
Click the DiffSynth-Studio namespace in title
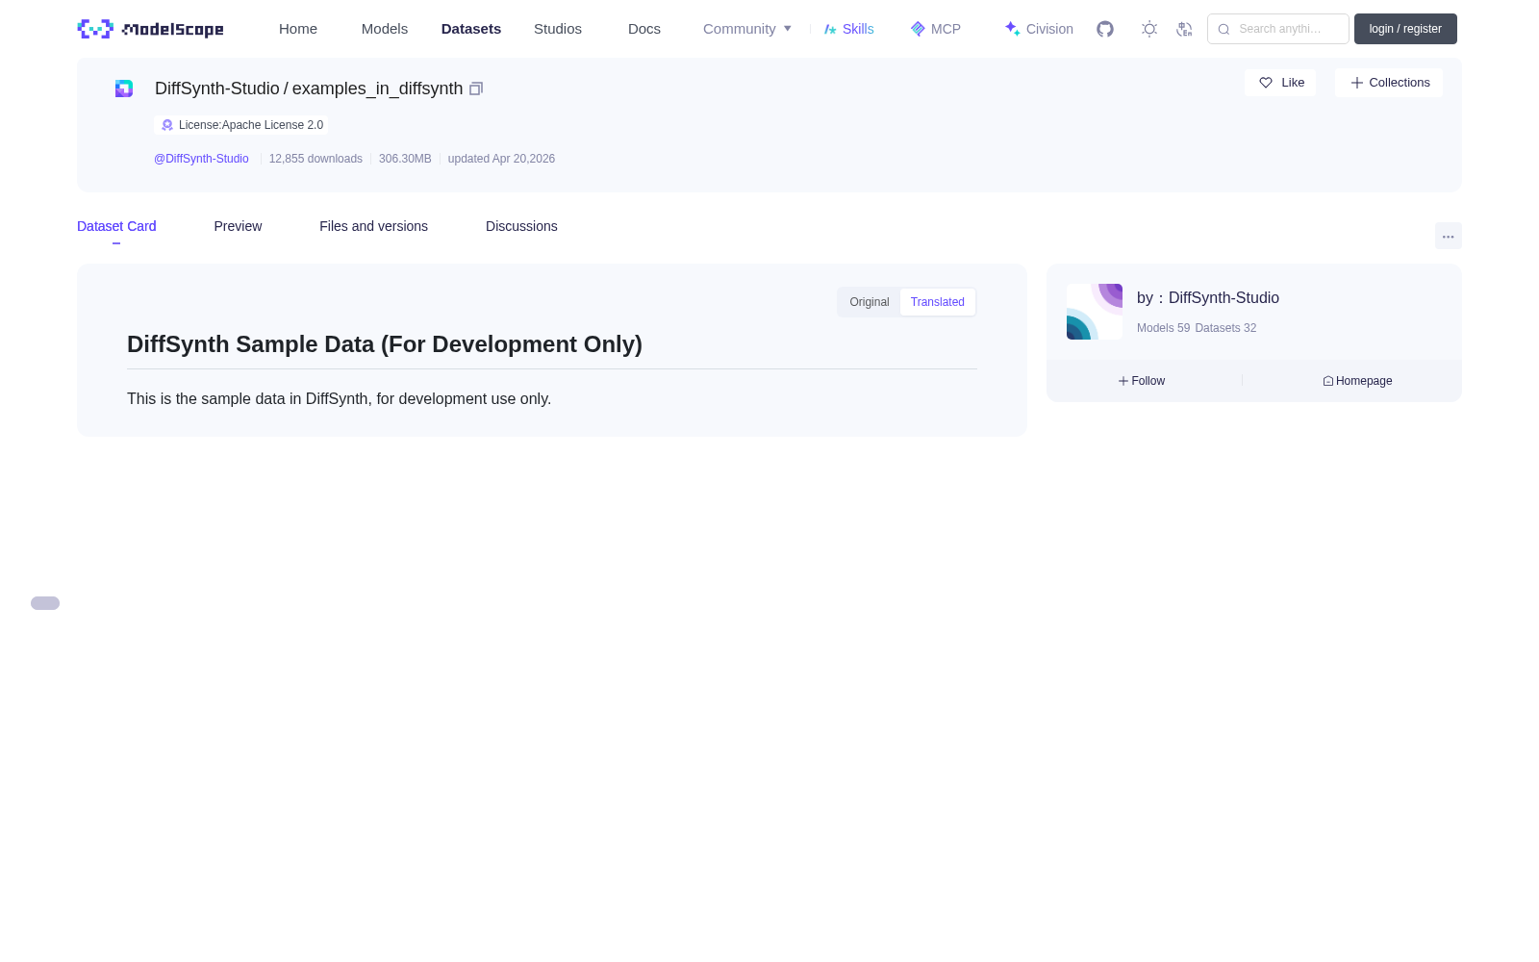pos(217,89)
